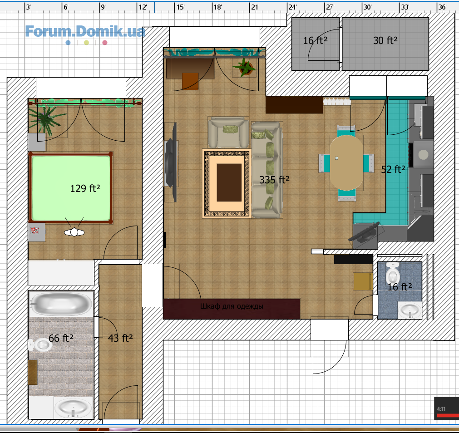This screenshot has height=433, width=459.
Task: Click the toilet in the 16 ft² restroom
Action: [393, 273]
